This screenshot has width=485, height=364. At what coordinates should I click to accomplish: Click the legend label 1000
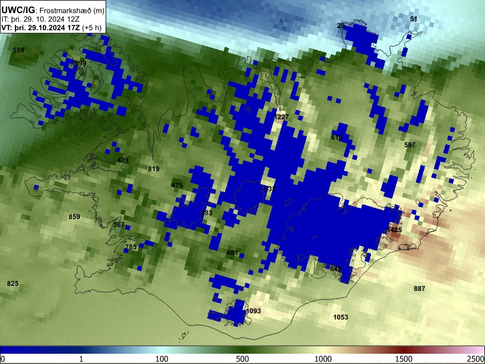(x=323, y=359)
